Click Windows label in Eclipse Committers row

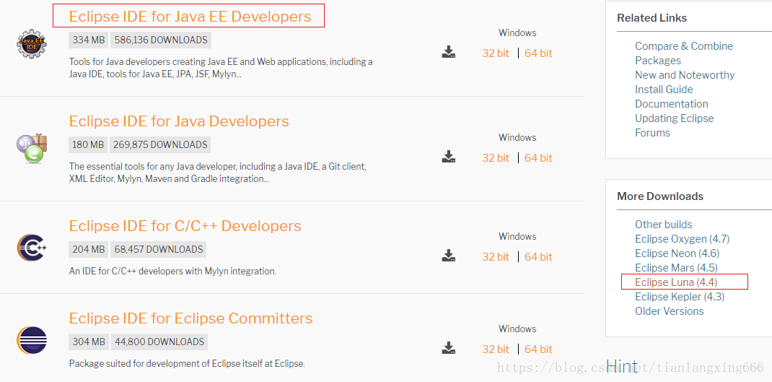[517, 329]
